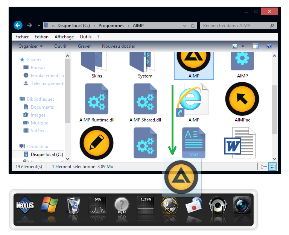Select the AIMP gear settings file
The height and width of the screenshot is (235, 289).
point(242,65)
